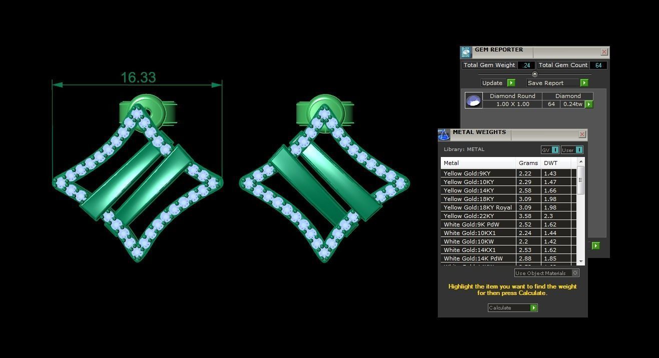This screenshot has height=358, width=659.
Task: Sort by the Grams column header
Action: (528, 163)
